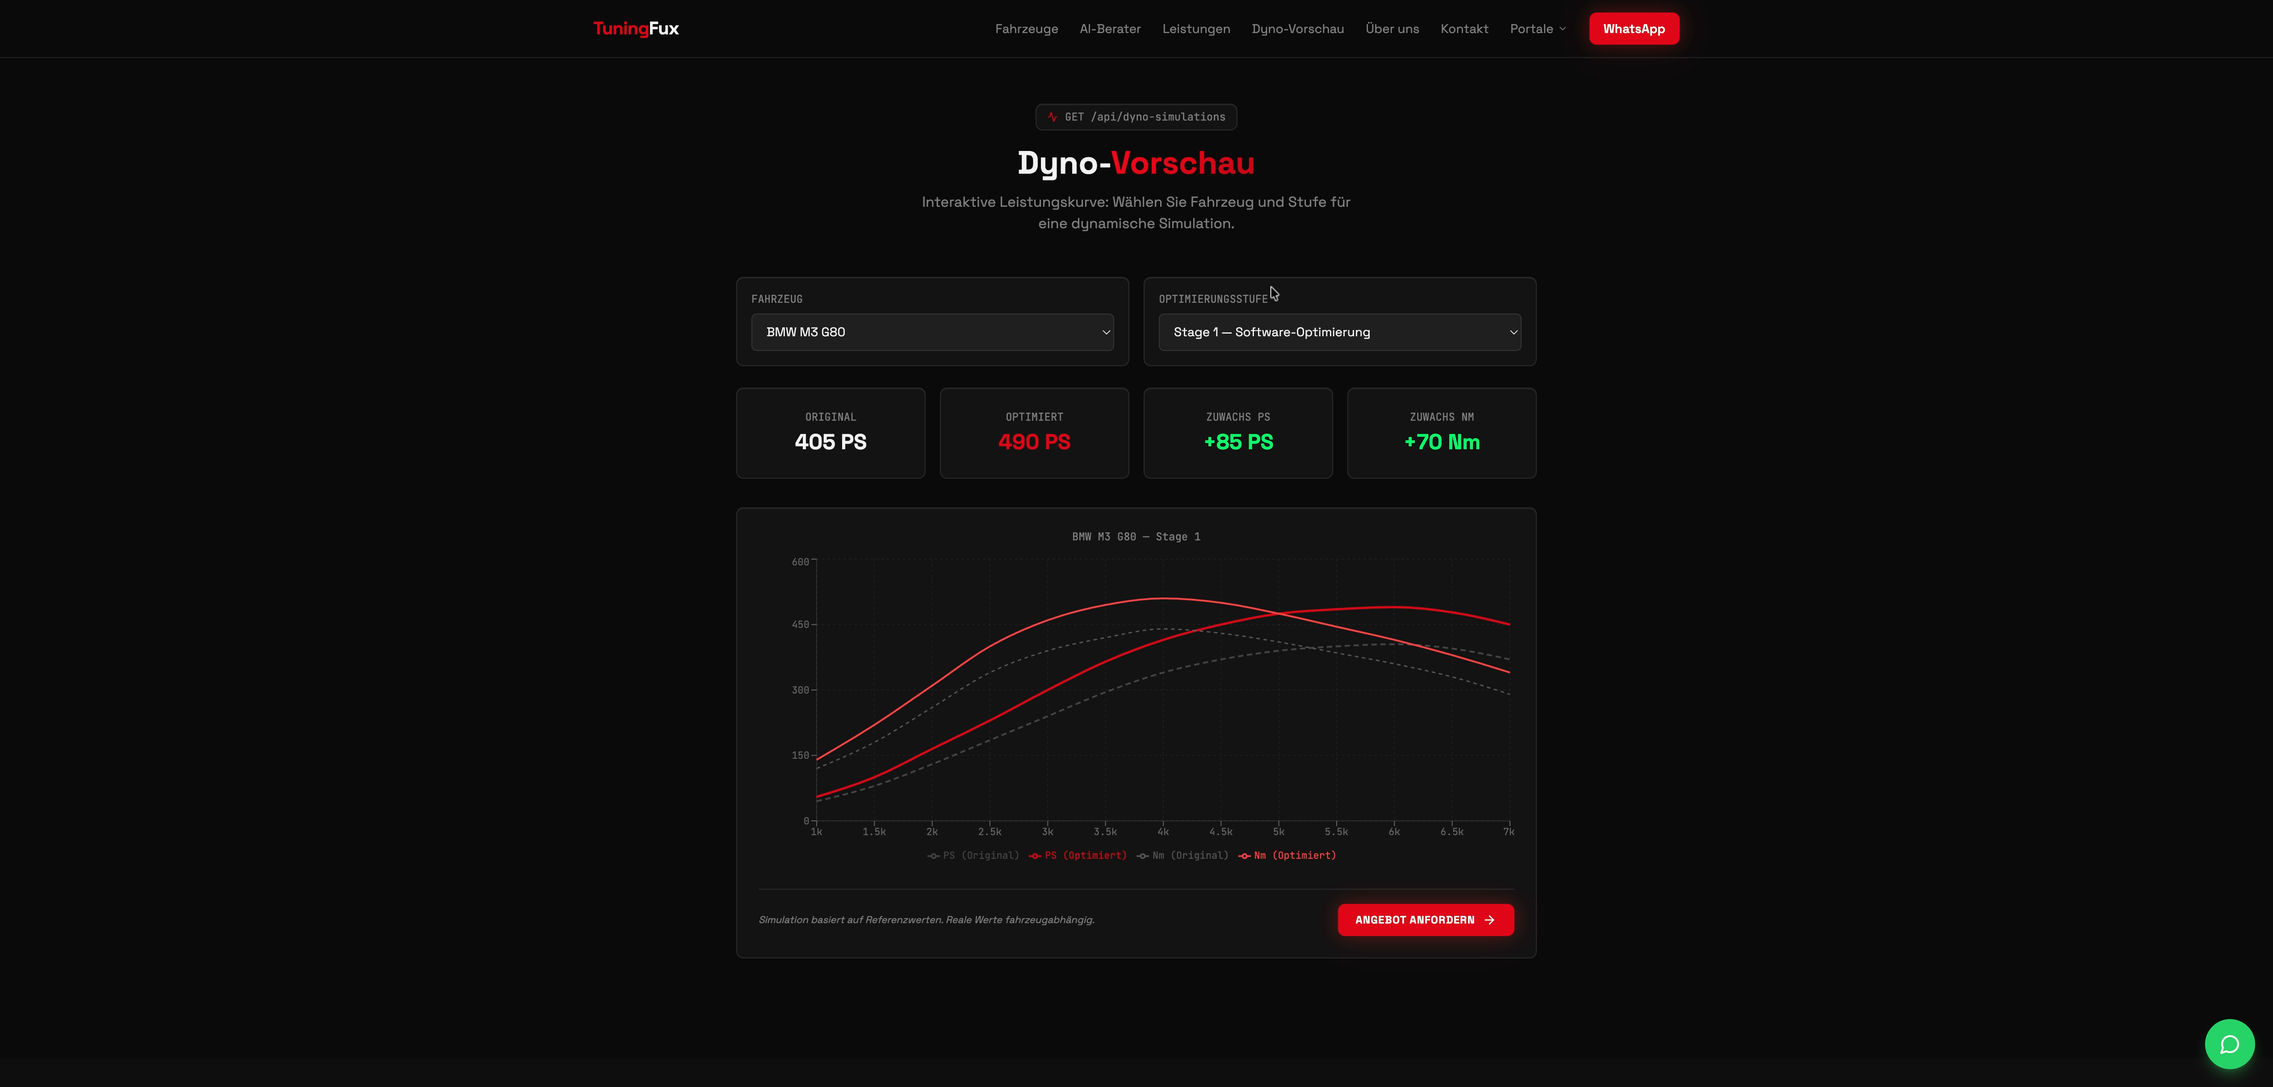Select Dyno-Vorschau nav link

[1297, 28]
